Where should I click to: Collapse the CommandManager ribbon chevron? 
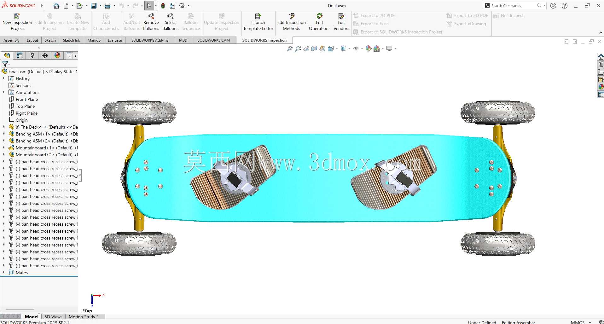tap(601, 33)
